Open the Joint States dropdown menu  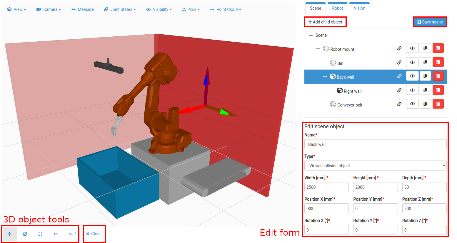pyautogui.click(x=120, y=9)
